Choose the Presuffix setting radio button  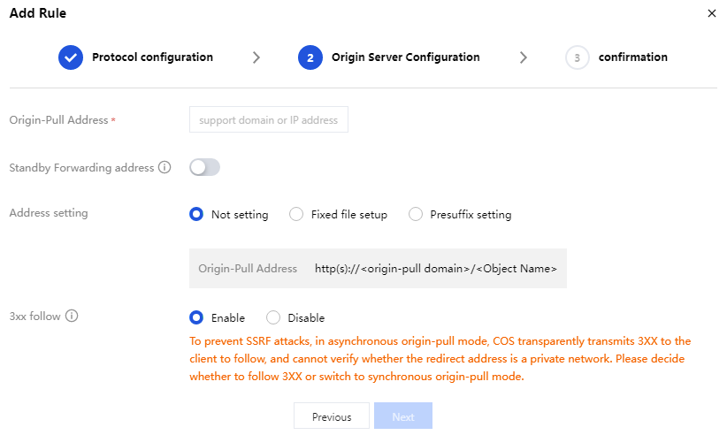coord(416,214)
